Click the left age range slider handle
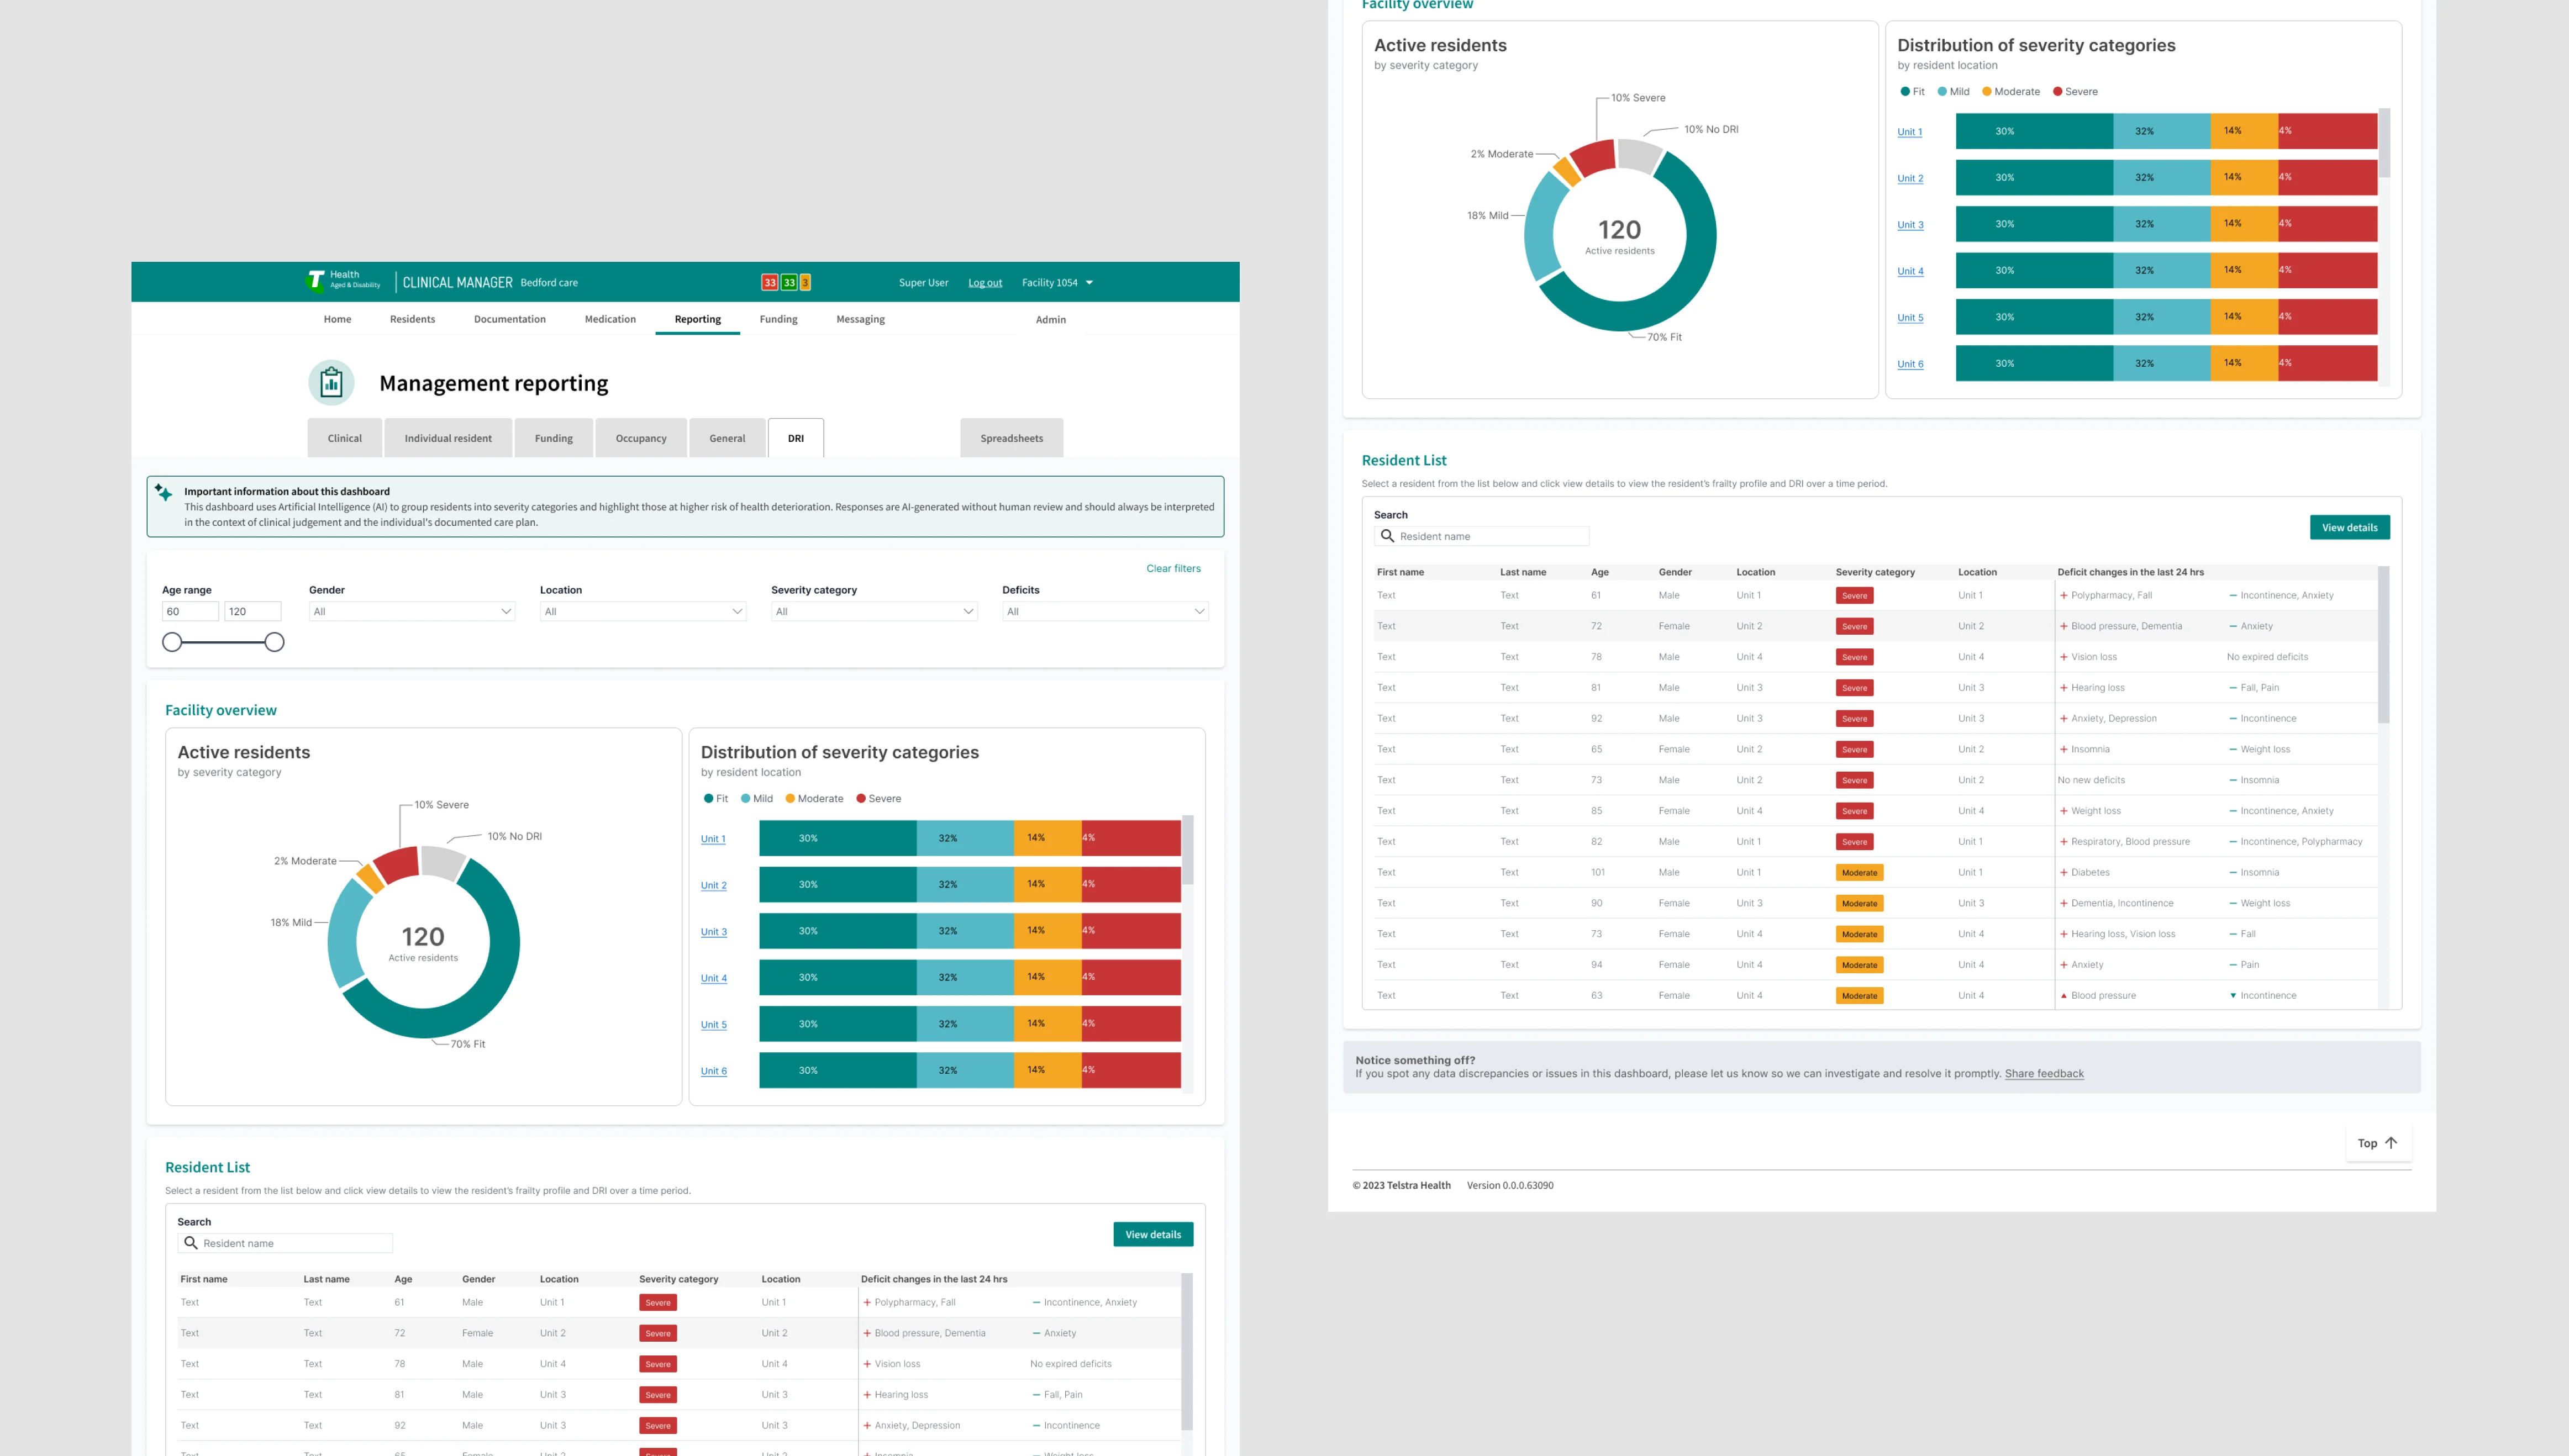Screen dimensions: 2569x1456 (x=172, y=642)
